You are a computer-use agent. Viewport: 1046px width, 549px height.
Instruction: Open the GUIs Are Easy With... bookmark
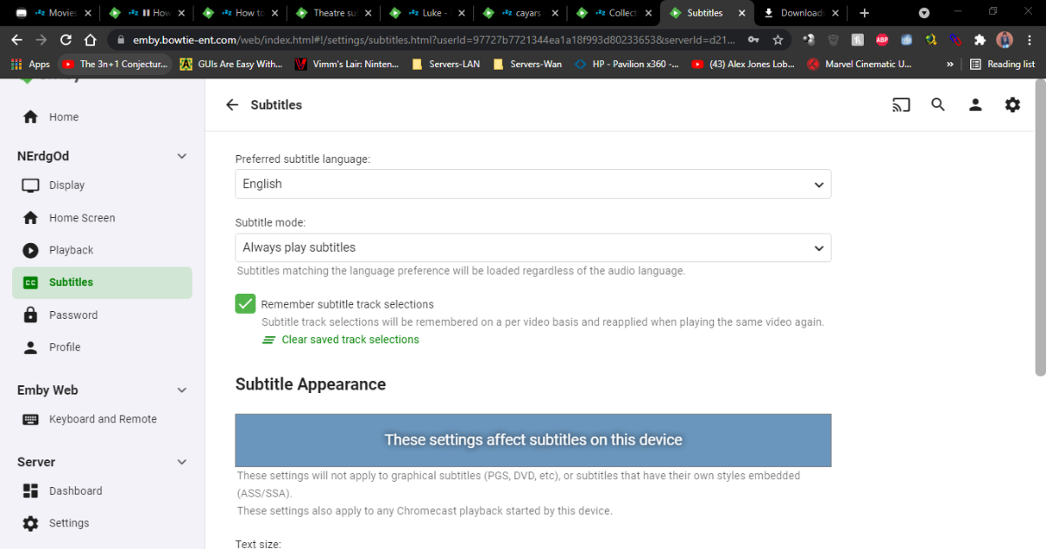tap(231, 64)
